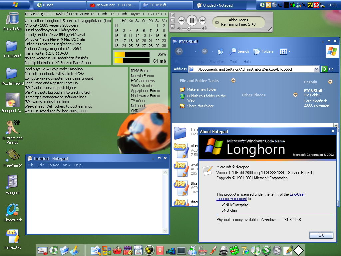Viewport: 341px width, 256px height.
Task: Click Notepad scrollbar down arrow
Action: [x=165, y=231]
